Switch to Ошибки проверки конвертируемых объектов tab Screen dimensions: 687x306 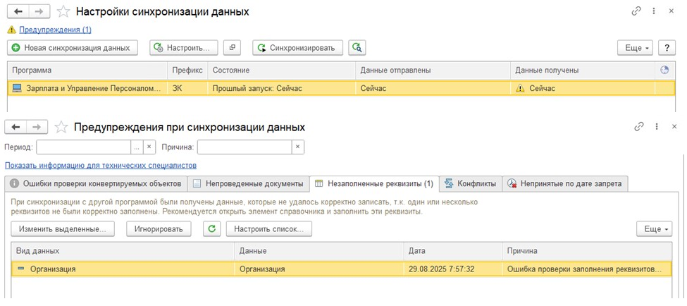(96, 184)
